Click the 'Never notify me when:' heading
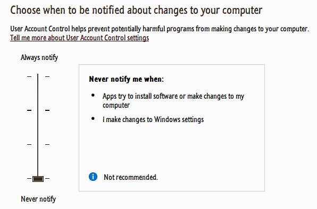The height and width of the screenshot is (209, 317). point(127,79)
